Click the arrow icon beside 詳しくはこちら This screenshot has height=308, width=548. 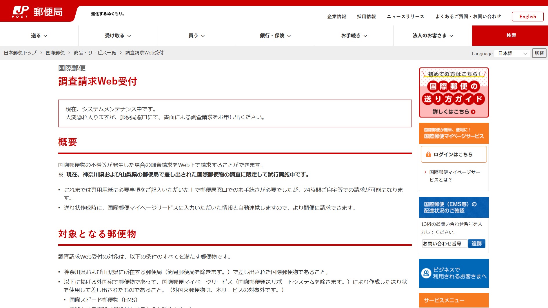pyautogui.click(x=473, y=112)
